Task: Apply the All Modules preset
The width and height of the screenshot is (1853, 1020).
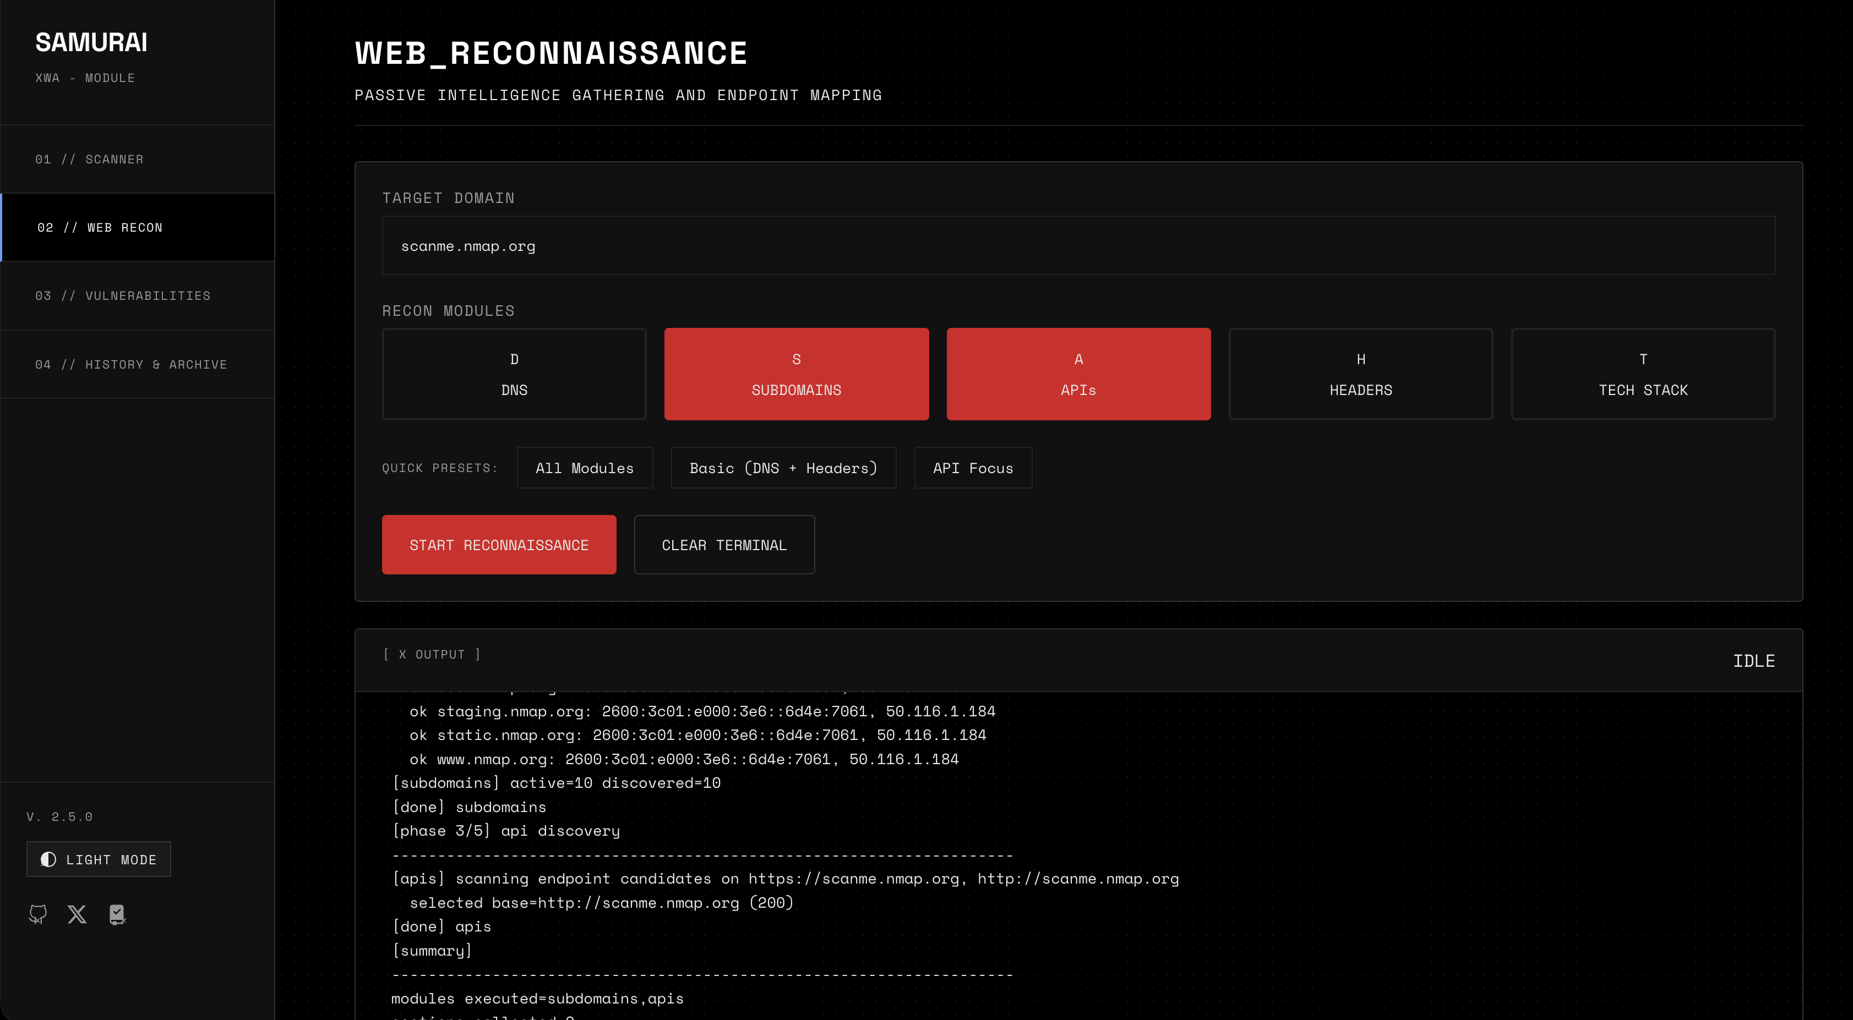Action: pyautogui.click(x=585, y=468)
